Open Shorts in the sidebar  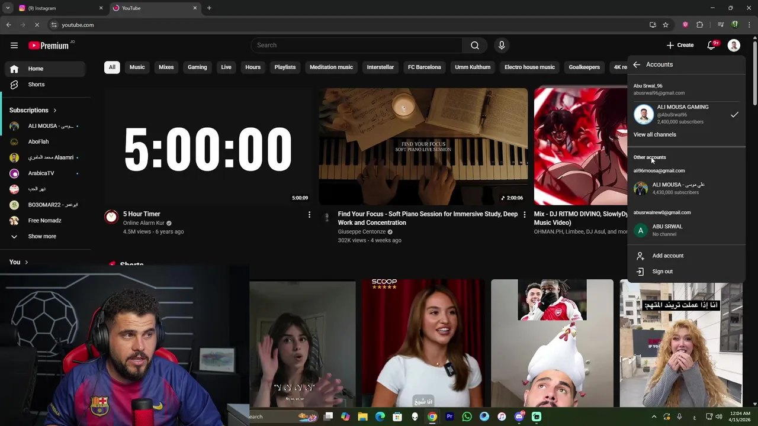pyautogui.click(x=46, y=85)
